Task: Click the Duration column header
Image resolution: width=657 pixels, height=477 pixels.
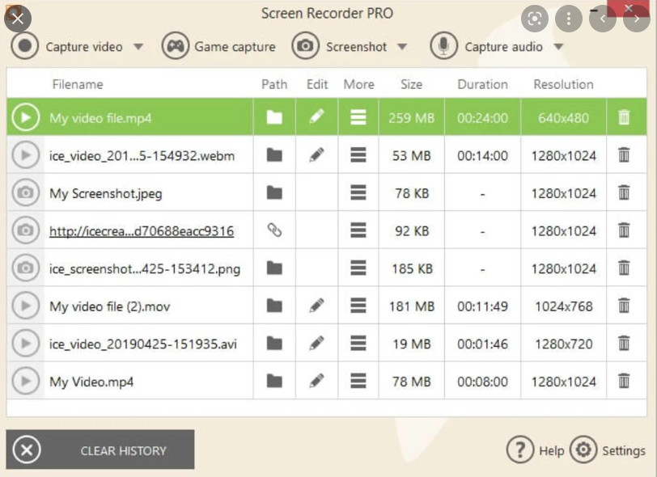Action: coord(483,84)
